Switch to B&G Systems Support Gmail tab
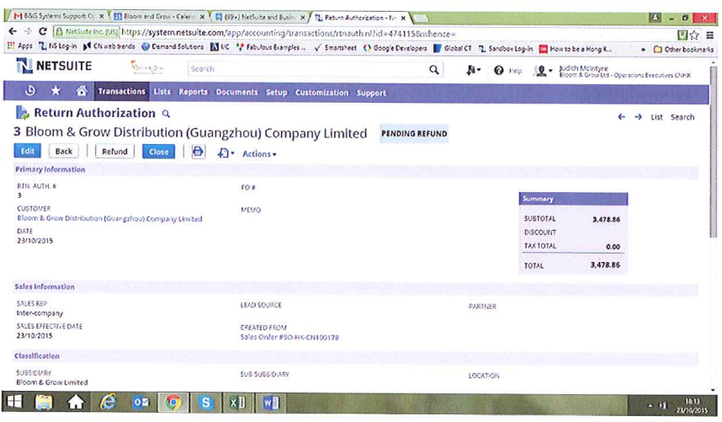This screenshot has height=422, width=722. point(57,16)
